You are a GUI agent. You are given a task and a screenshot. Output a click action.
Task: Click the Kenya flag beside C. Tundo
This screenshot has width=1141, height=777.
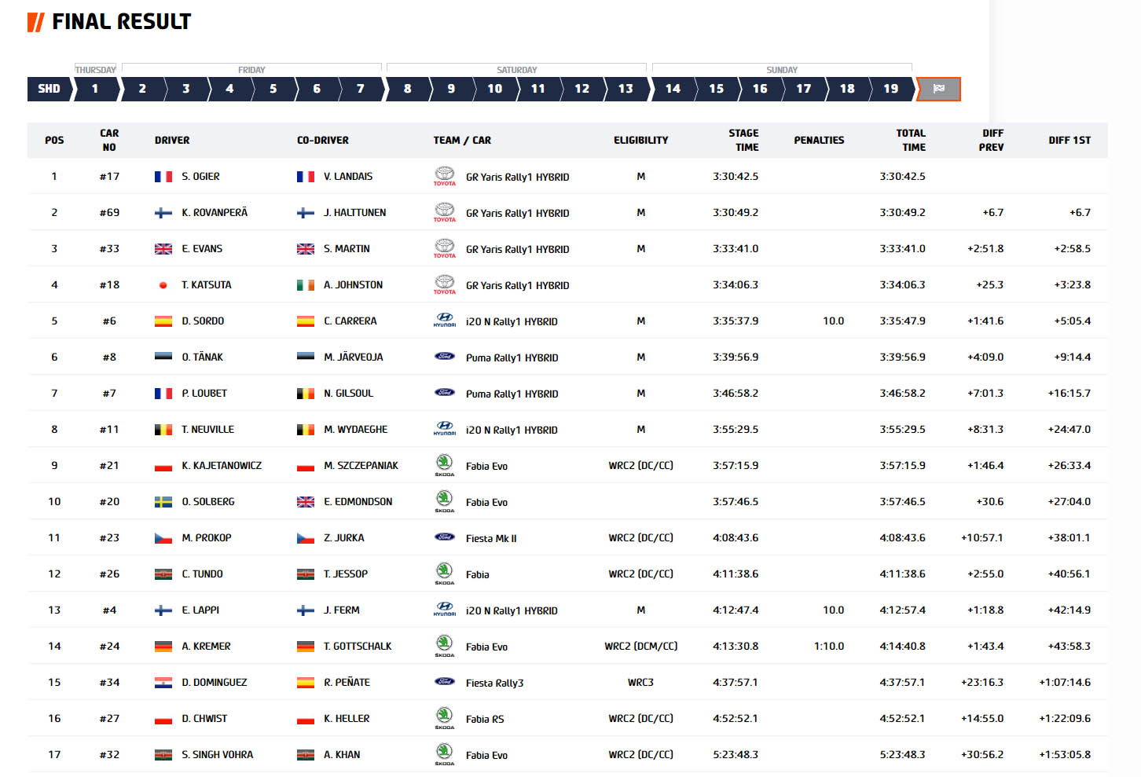pyautogui.click(x=163, y=574)
